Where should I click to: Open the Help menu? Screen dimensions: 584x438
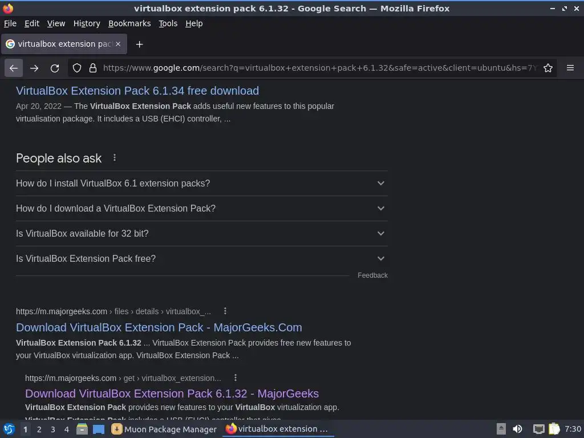194,23
